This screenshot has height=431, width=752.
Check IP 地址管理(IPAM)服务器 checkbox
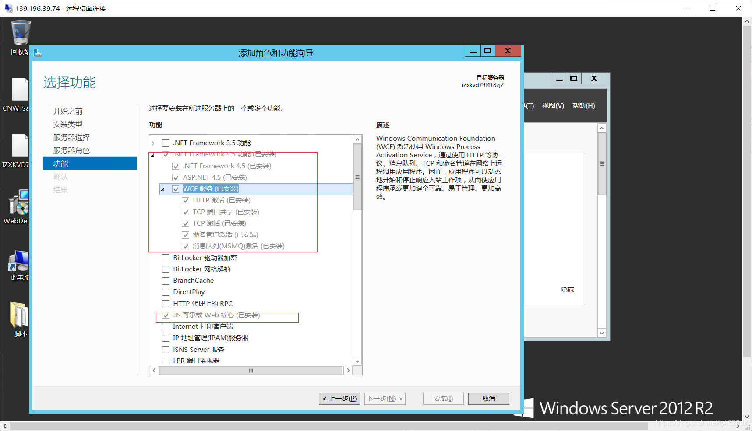[x=166, y=338]
